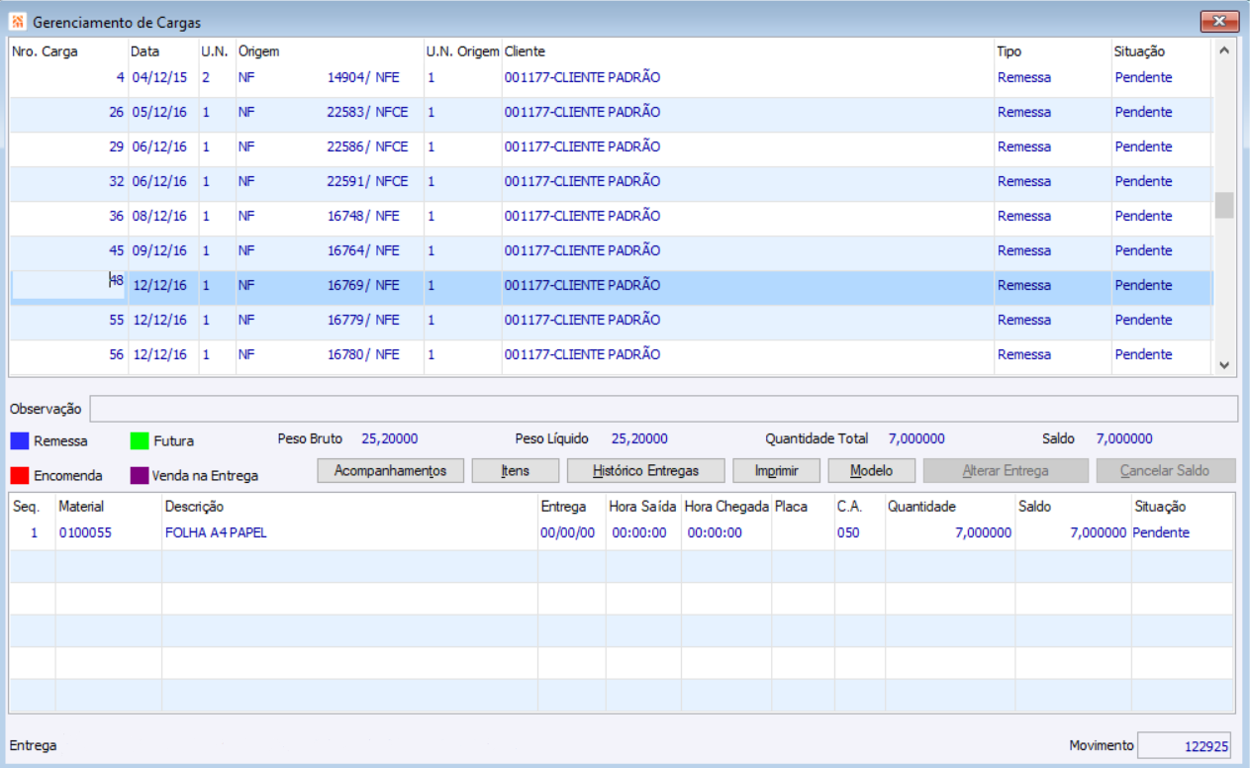This screenshot has height=768, width=1250.
Task: Click the scroll up arrow of cargo list
Action: (x=1224, y=50)
